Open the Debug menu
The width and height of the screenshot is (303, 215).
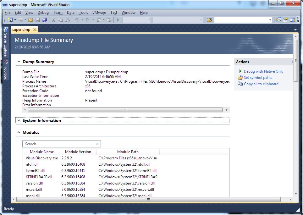click(x=43, y=13)
